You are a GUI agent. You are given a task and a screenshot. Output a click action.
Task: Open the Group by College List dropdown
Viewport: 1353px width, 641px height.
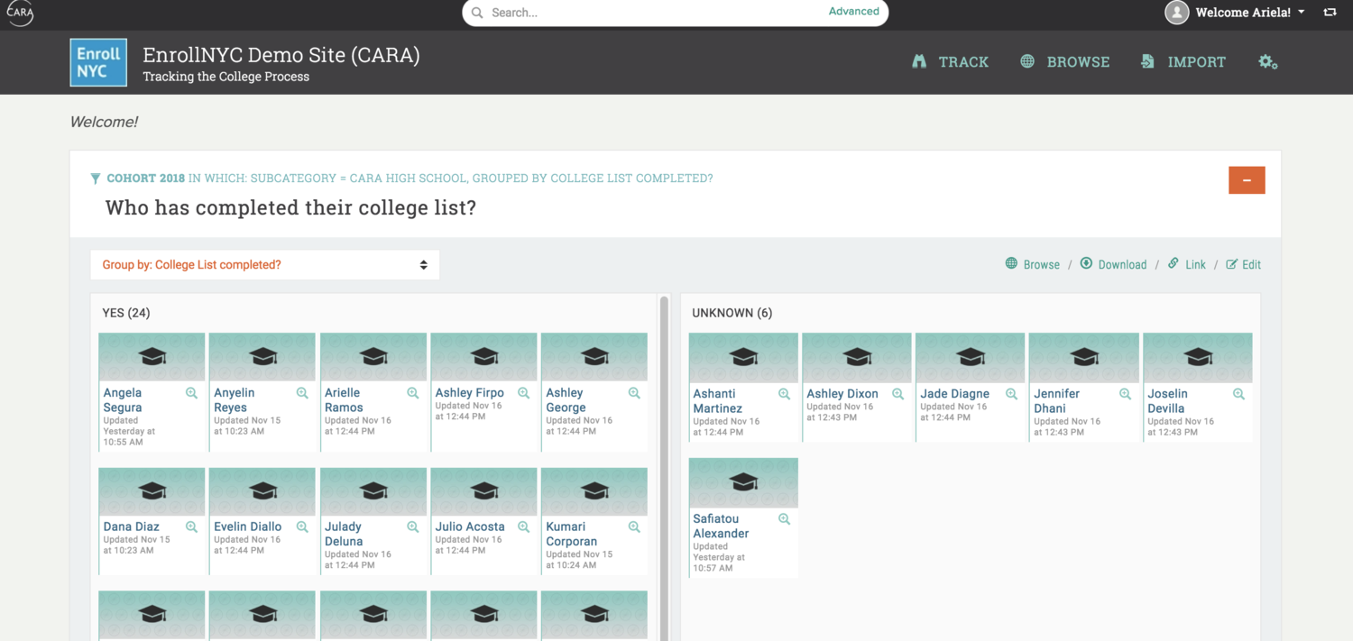pos(264,265)
